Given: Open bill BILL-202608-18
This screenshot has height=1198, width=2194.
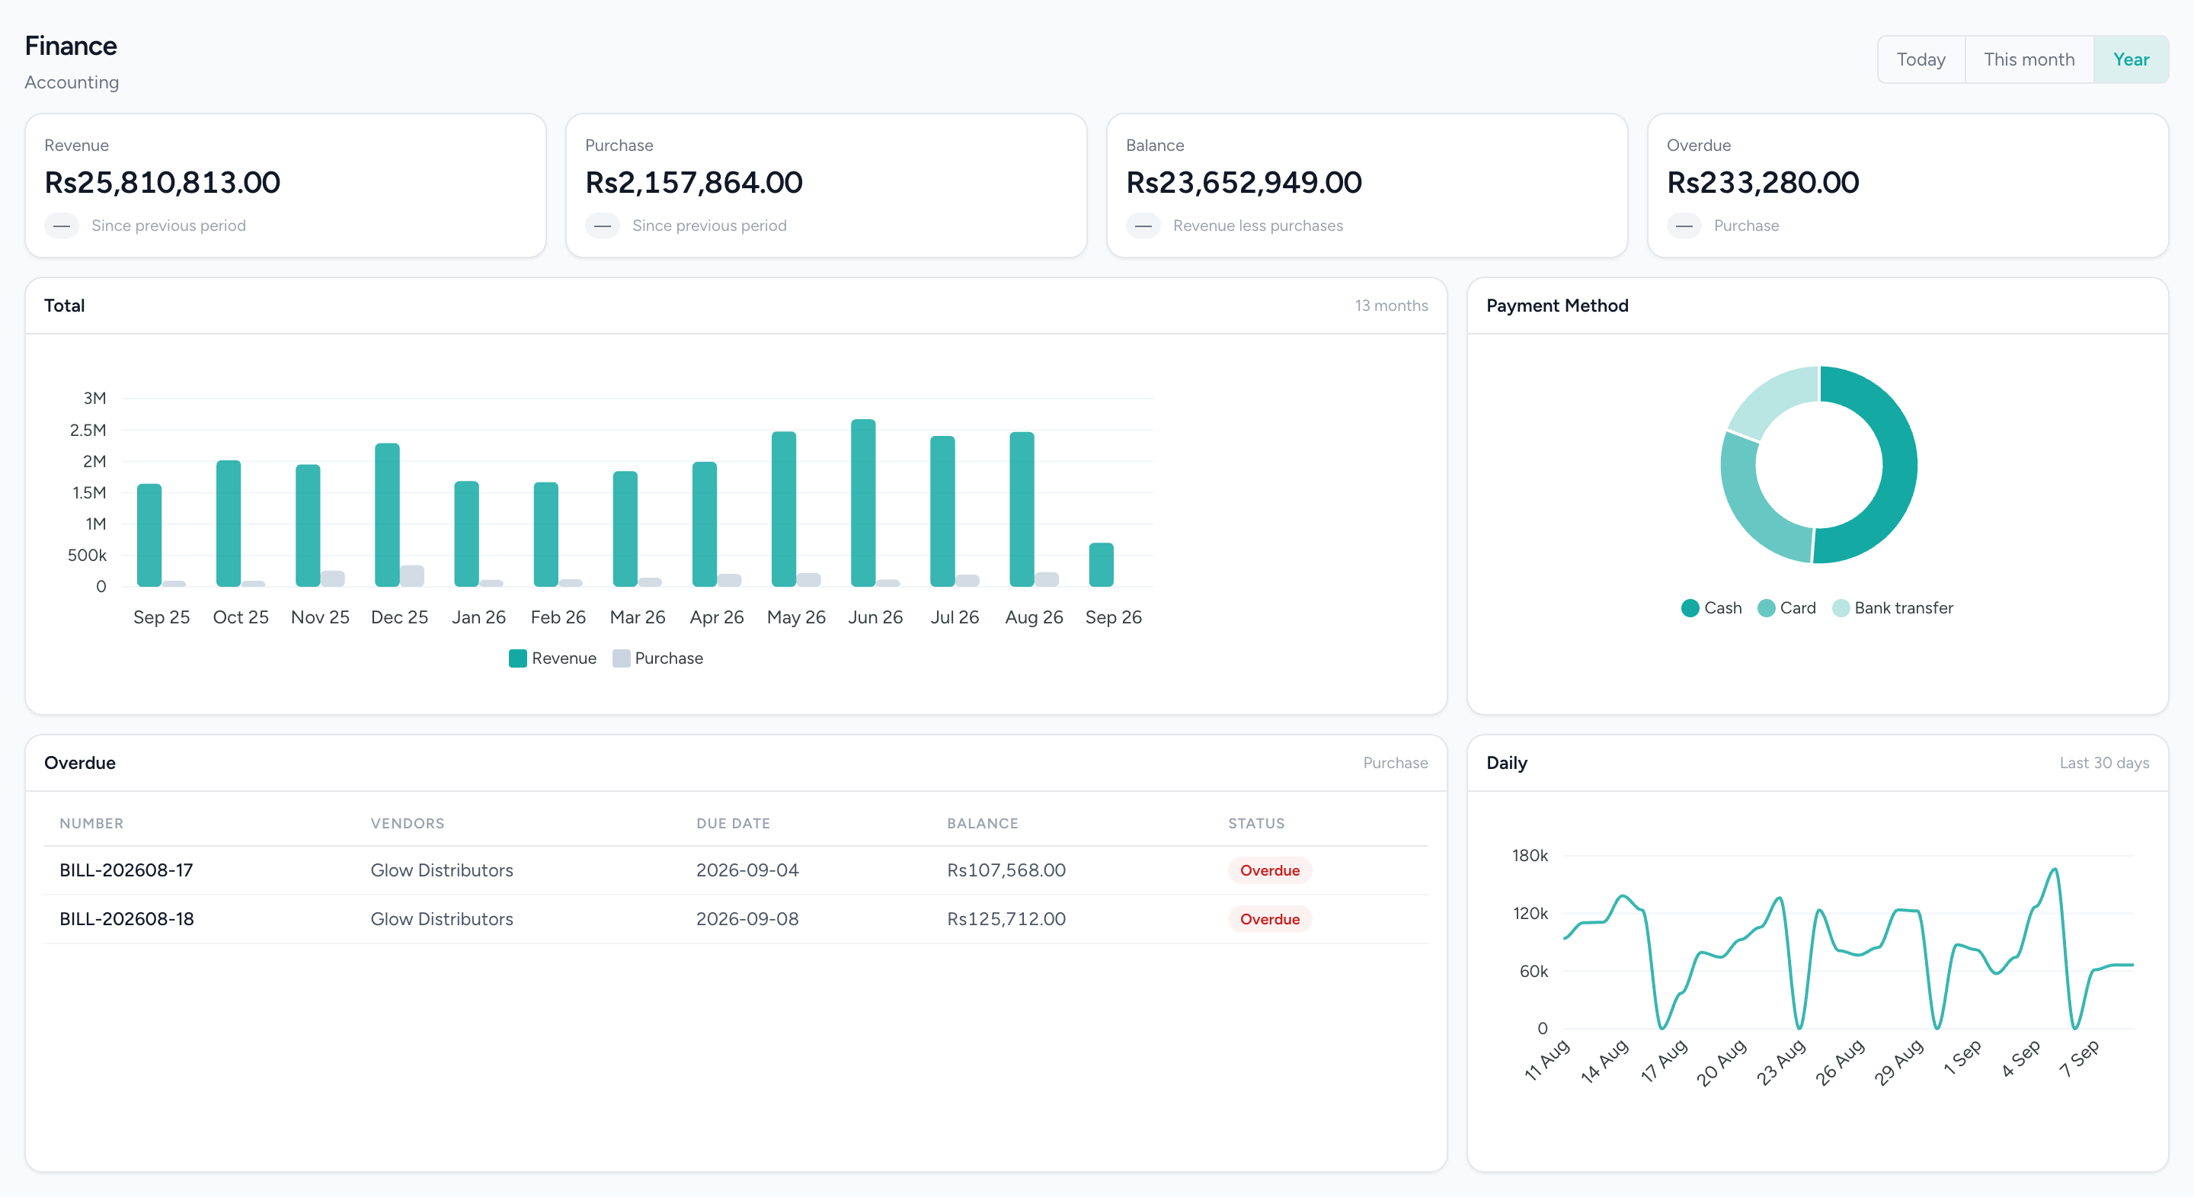Looking at the screenshot, I should coord(127,918).
